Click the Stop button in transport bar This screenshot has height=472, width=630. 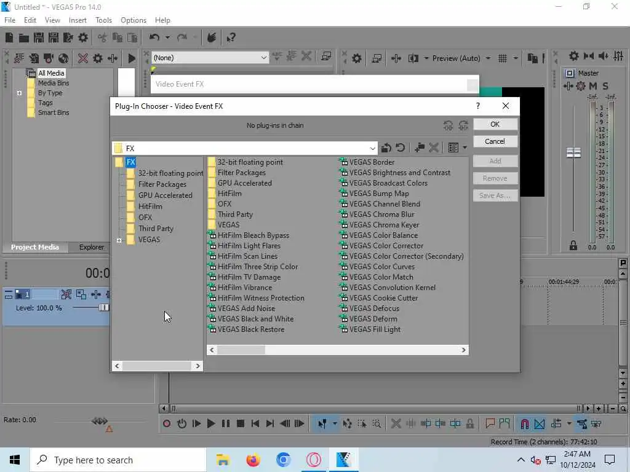point(241,423)
